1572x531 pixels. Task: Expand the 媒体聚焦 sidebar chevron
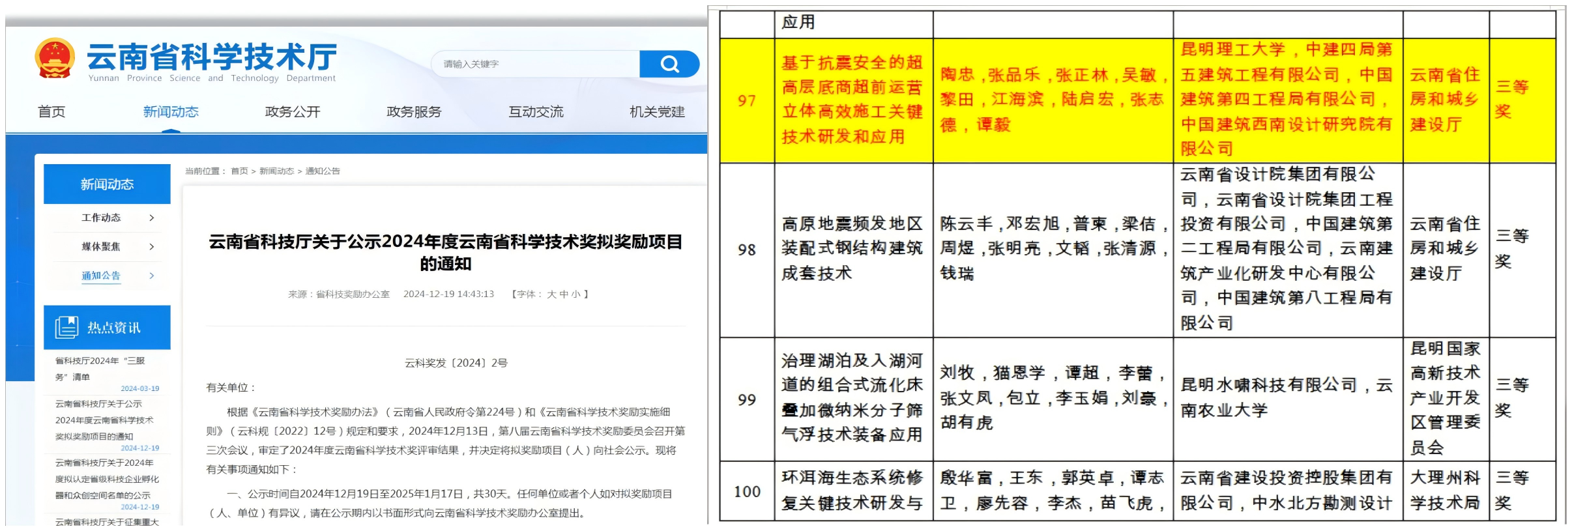(152, 246)
